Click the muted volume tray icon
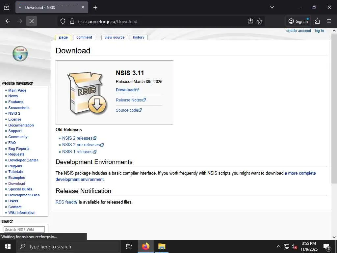The height and width of the screenshot is (253, 337). click(x=294, y=247)
